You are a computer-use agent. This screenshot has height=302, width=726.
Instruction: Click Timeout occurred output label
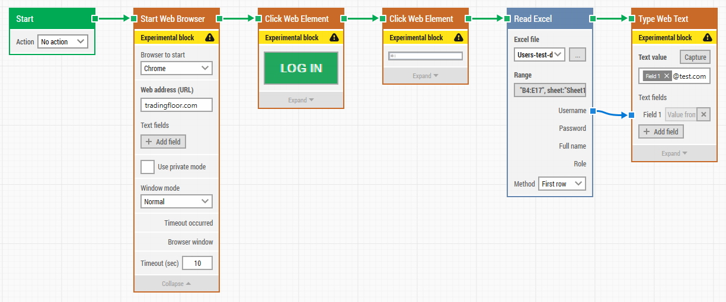[188, 223]
